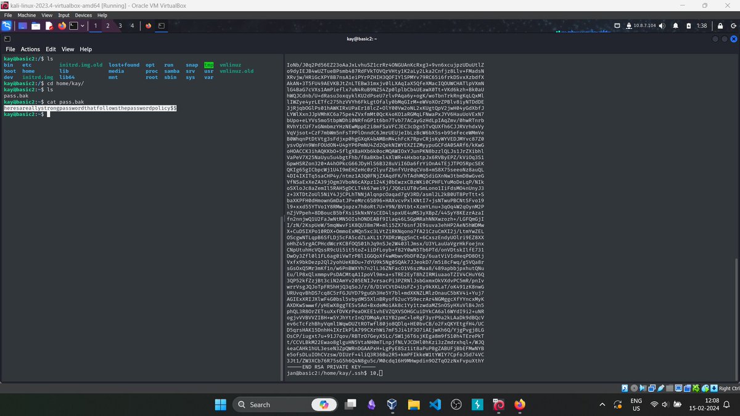Open terminal Actions menu

[30, 49]
